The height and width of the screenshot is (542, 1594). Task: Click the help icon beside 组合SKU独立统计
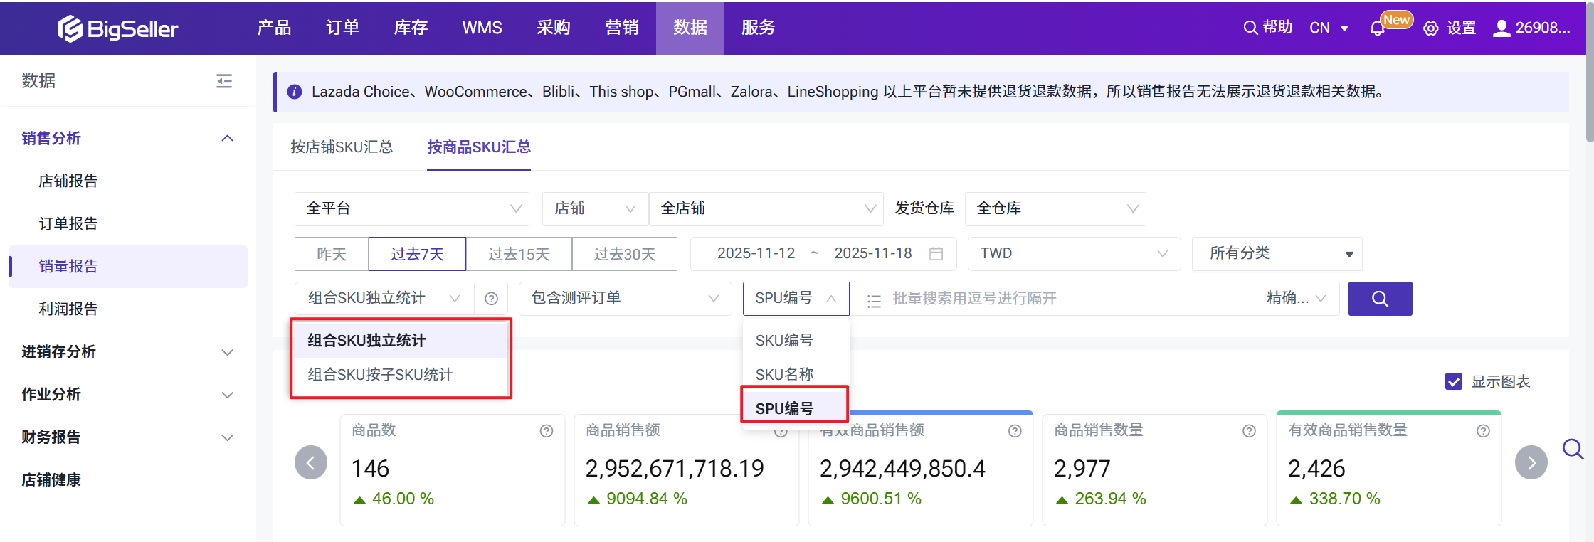[x=491, y=299]
